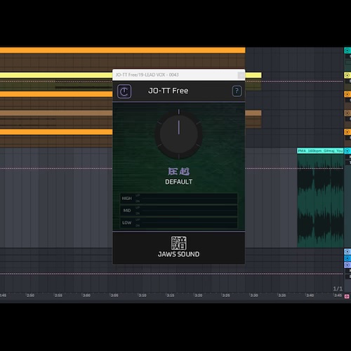
Task: Toggle the JO-TT Free power bypass button
Action: pyautogui.click(x=124, y=91)
